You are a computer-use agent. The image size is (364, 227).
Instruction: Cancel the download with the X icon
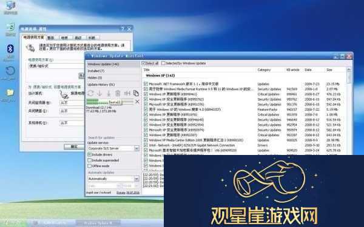[x=137, y=102]
